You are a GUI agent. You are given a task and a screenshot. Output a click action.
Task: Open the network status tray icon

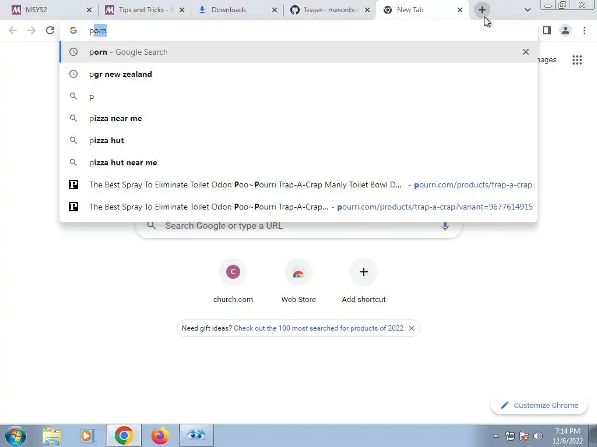[510, 436]
